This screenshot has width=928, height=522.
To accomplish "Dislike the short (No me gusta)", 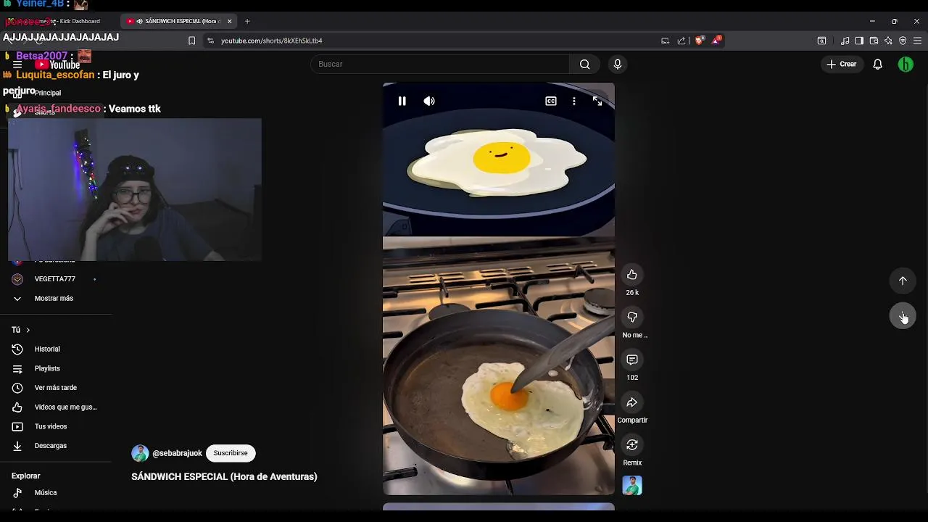I will [x=632, y=317].
